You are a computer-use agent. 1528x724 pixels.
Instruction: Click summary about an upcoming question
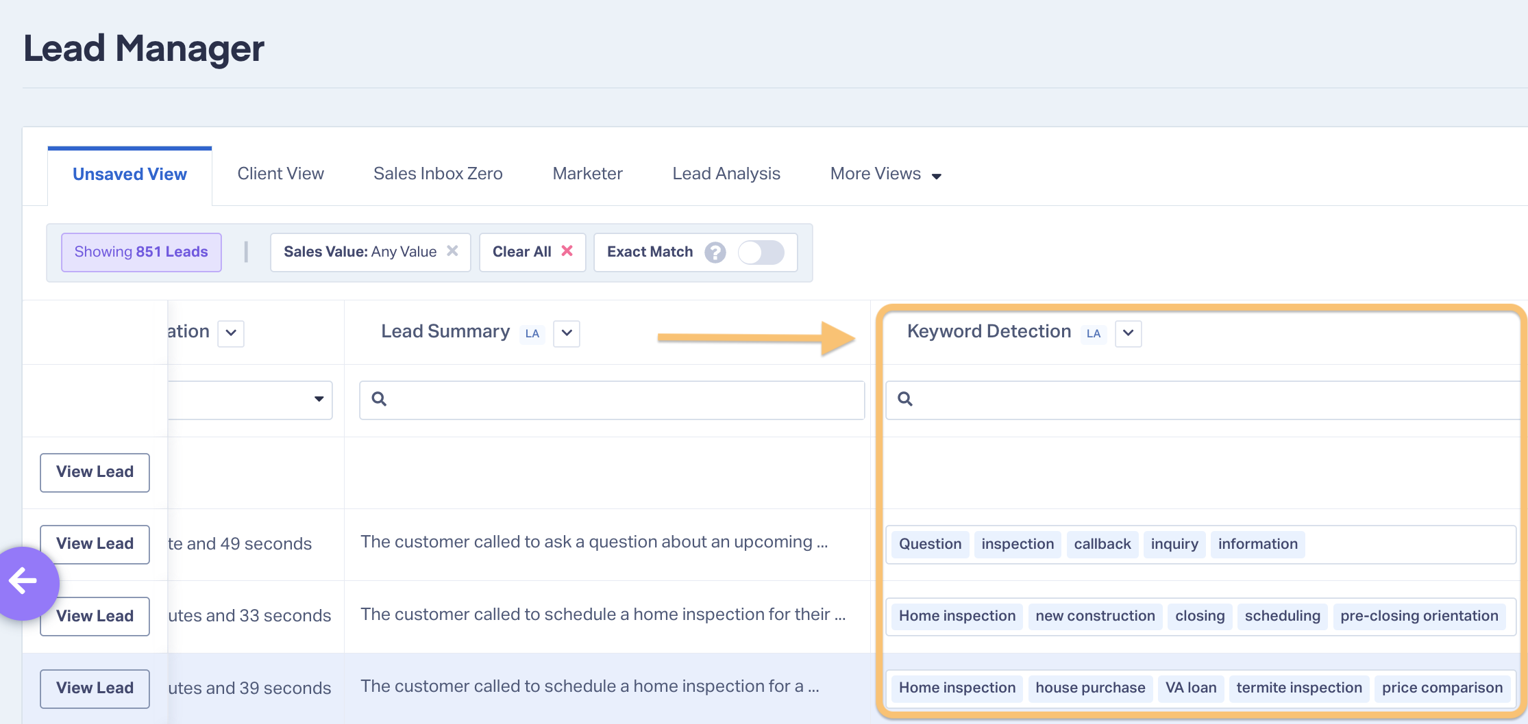594,543
